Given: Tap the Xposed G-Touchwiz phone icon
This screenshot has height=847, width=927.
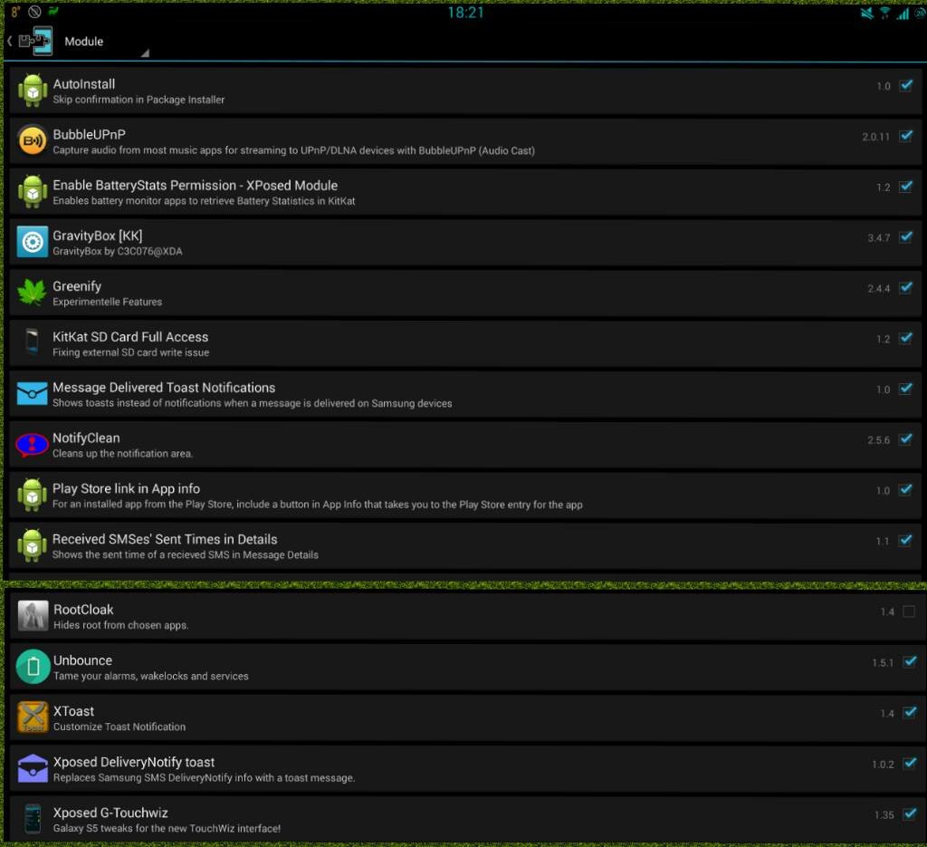Looking at the screenshot, I should [x=33, y=819].
